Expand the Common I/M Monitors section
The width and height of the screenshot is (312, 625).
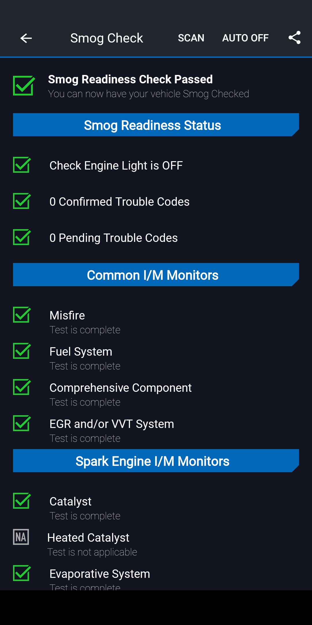[153, 275]
